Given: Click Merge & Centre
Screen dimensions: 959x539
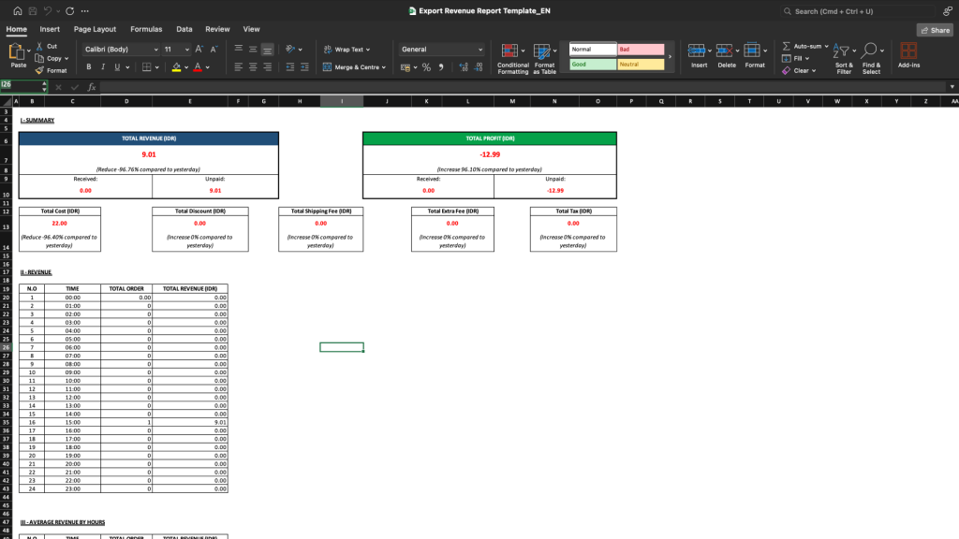Looking at the screenshot, I should click(x=353, y=67).
